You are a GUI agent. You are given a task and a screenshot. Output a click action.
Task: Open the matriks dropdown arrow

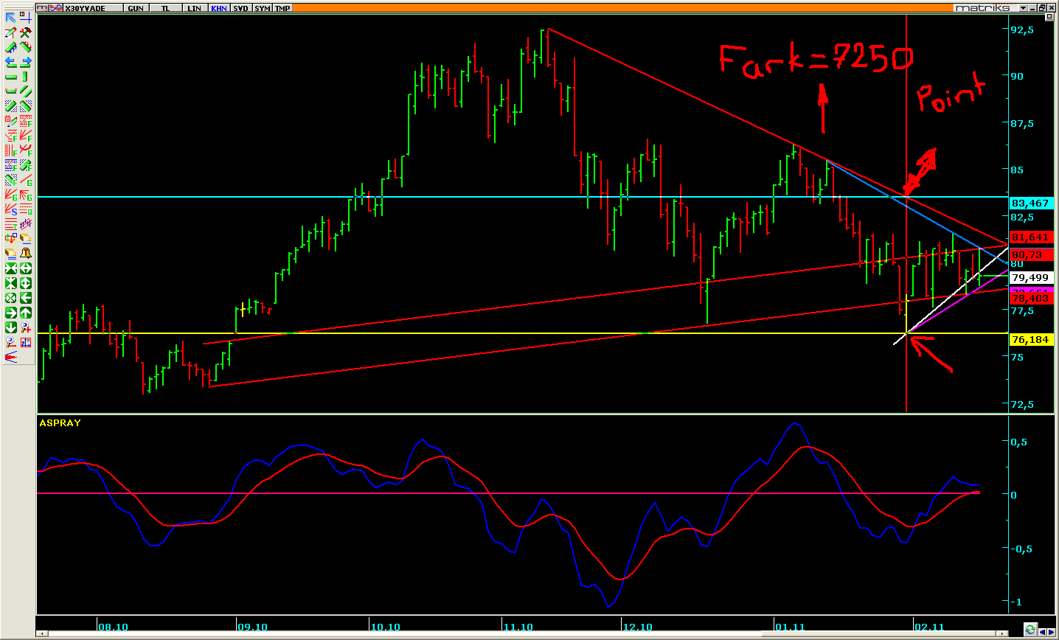coord(1023,8)
